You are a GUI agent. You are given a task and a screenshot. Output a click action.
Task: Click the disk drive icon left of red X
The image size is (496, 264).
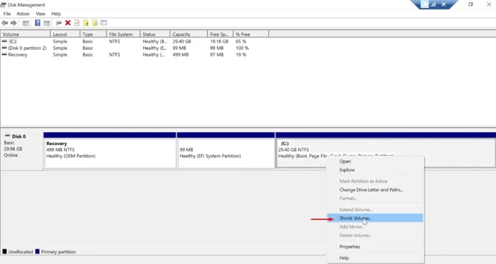[58, 23]
